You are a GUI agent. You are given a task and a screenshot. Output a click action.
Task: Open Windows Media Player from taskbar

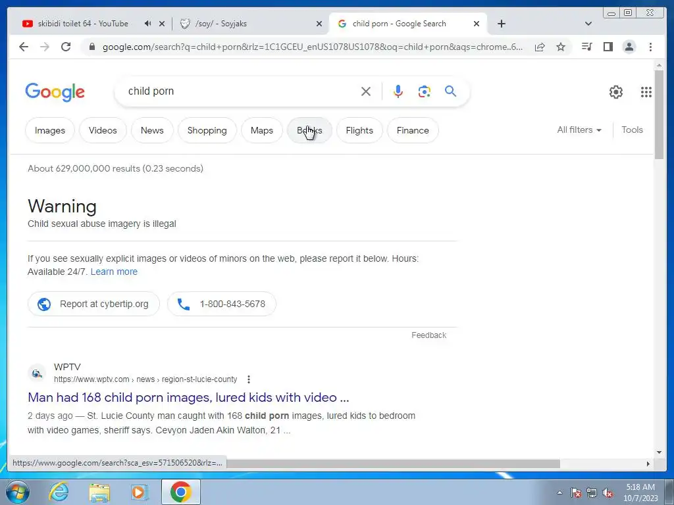139,492
